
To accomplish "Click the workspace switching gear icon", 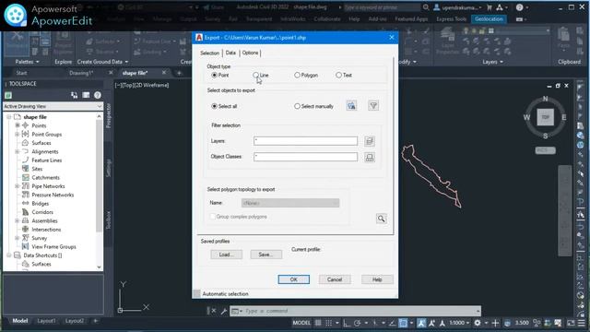I will [x=478, y=323].
